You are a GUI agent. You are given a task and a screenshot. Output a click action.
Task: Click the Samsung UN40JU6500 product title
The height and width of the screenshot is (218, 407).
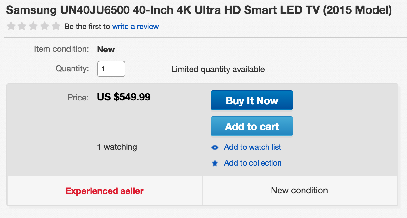coord(199,10)
